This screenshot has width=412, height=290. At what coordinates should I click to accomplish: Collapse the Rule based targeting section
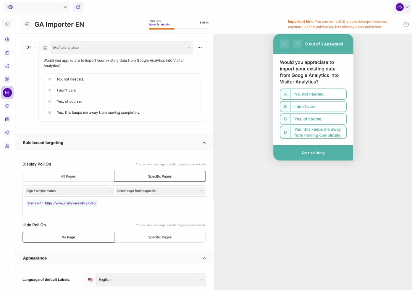coord(204,143)
